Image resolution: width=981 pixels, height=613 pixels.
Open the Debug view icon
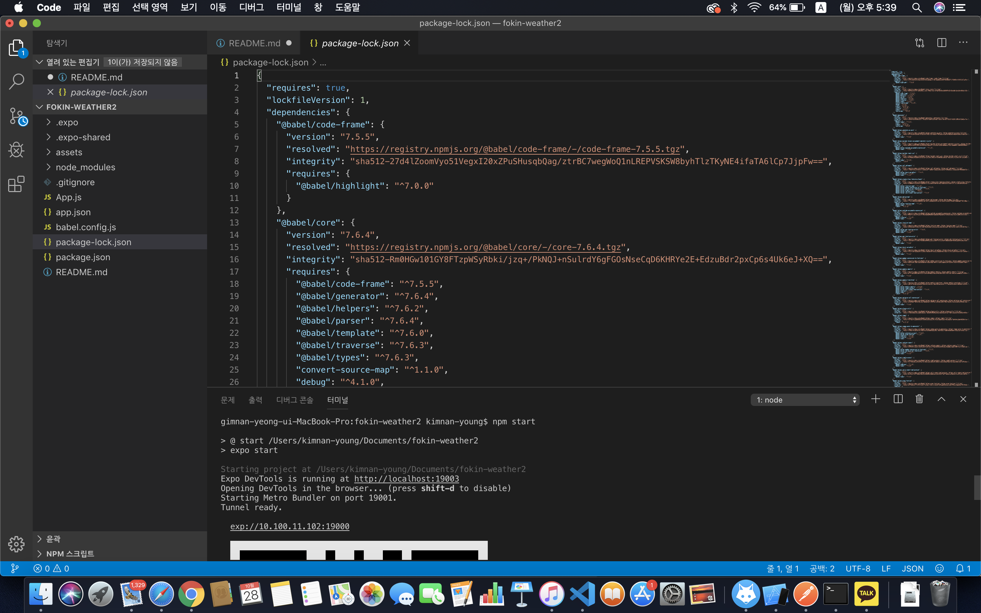(x=16, y=151)
